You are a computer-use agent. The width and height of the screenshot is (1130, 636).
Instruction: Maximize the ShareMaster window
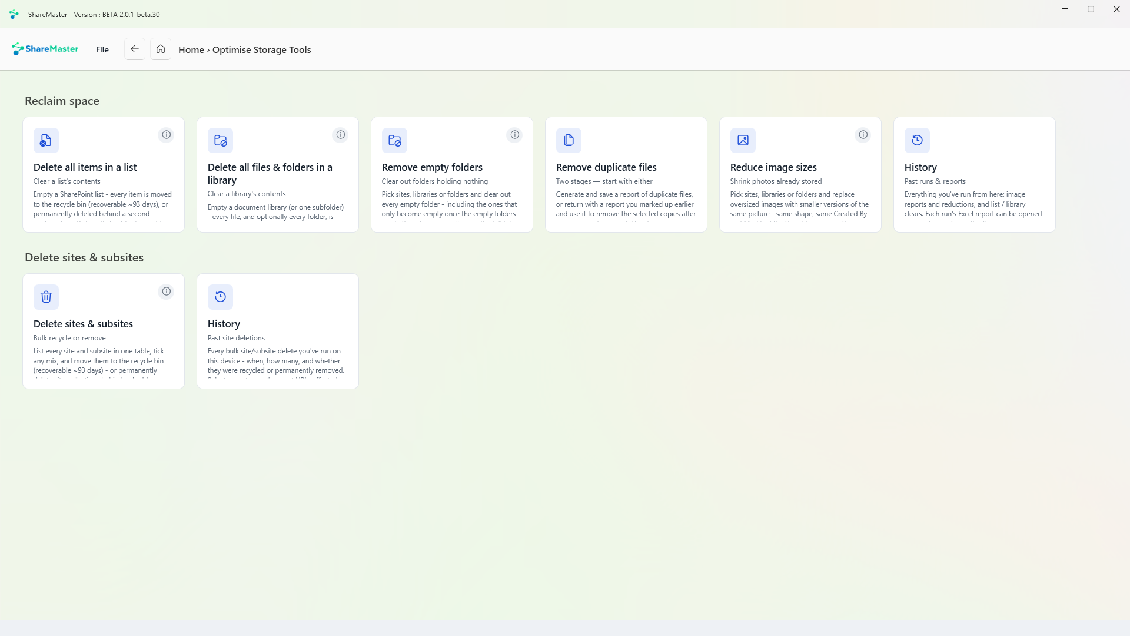point(1091,9)
